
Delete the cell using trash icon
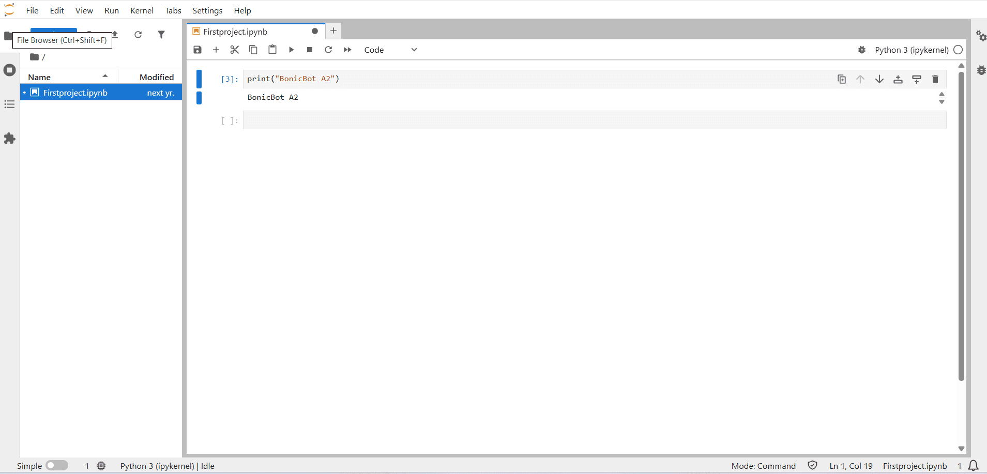[935, 79]
